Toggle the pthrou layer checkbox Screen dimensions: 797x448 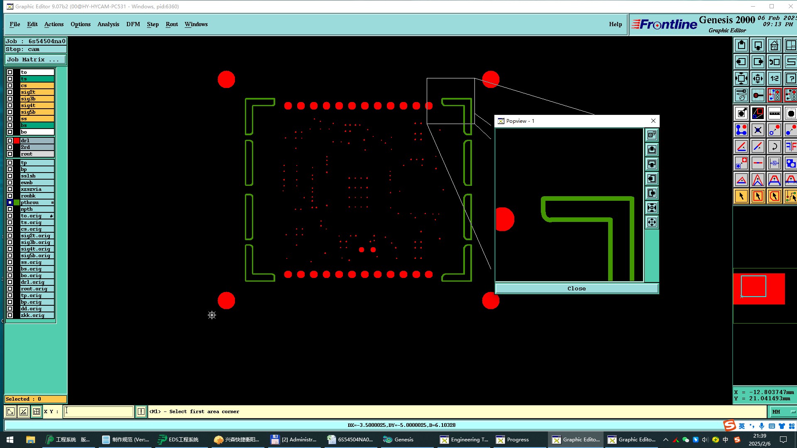point(10,202)
